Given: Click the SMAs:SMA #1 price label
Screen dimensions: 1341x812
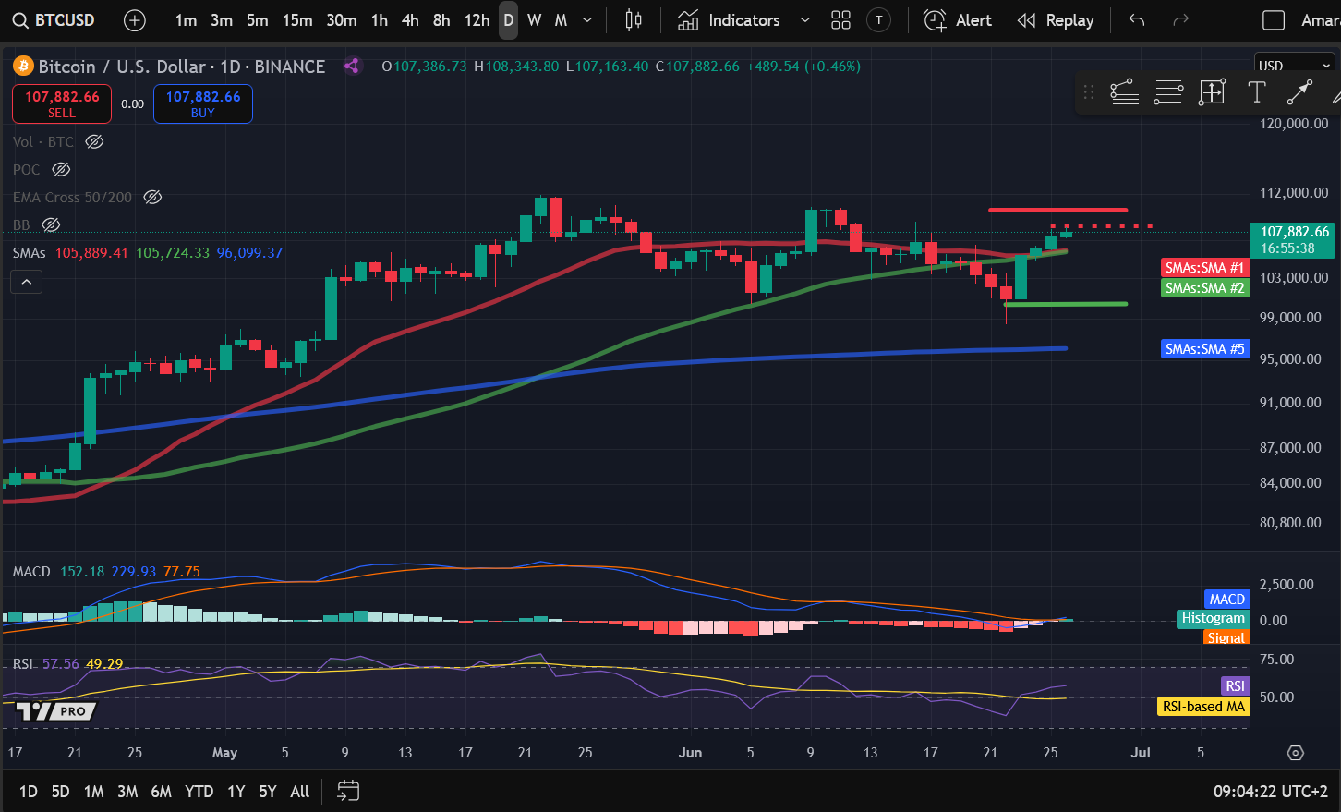Looking at the screenshot, I should 1204,267.
